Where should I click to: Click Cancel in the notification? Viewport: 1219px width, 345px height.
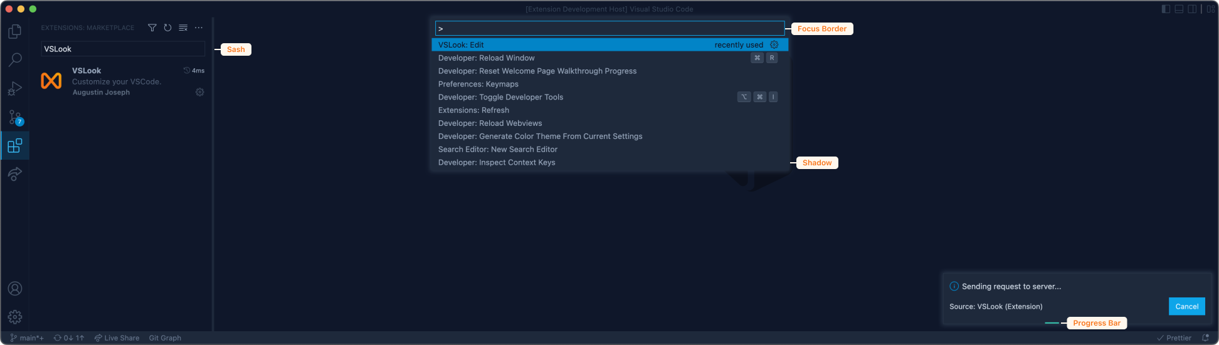pos(1186,306)
